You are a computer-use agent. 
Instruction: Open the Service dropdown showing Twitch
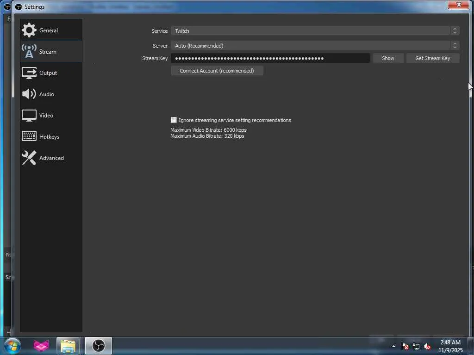click(315, 31)
